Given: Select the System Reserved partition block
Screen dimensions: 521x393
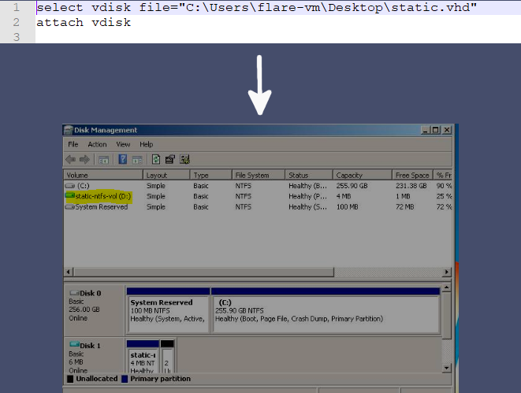Looking at the screenshot, I should [x=168, y=310].
